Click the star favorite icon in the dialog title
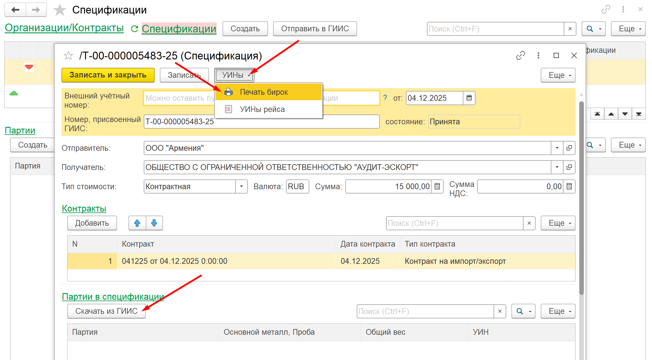 click(68, 55)
